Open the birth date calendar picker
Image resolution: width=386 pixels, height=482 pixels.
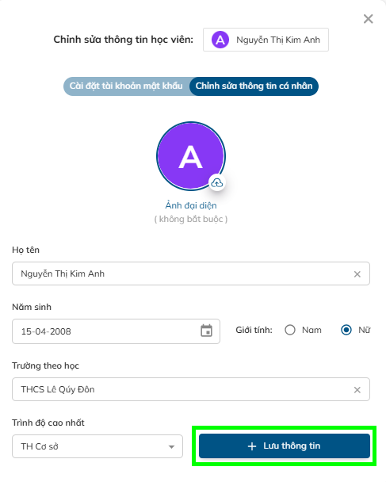click(206, 331)
